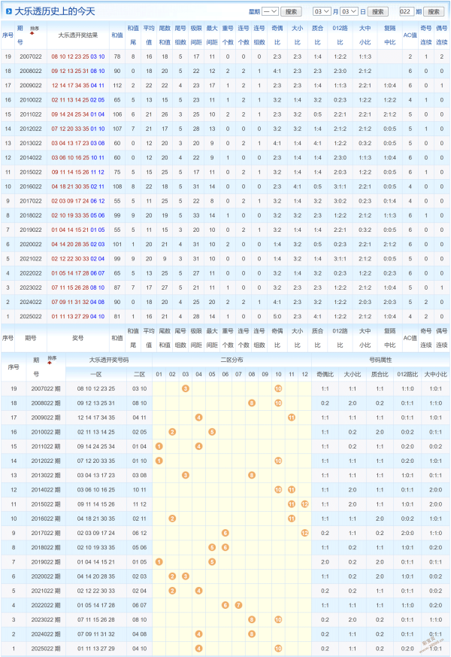Click the blue arrow icon beside the page title
The height and width of the screenshot is (657, 451).
point(9,11)
